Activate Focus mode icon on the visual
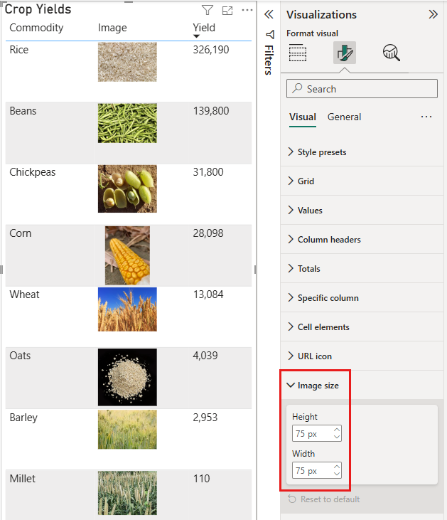Screen dimensions: 447x520 point(227,11)
